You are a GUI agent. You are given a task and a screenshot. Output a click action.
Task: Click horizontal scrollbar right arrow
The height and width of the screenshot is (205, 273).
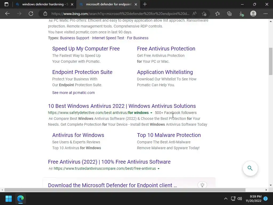[x=266, y=190]
